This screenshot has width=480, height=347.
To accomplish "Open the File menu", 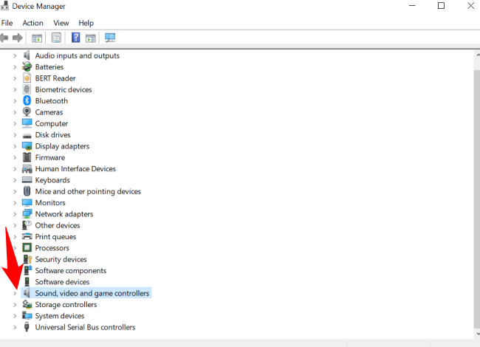I will [x=7, y=23].
